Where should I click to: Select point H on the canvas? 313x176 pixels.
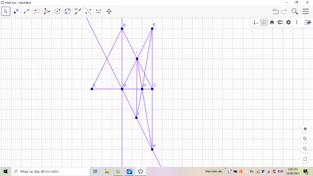142,89
